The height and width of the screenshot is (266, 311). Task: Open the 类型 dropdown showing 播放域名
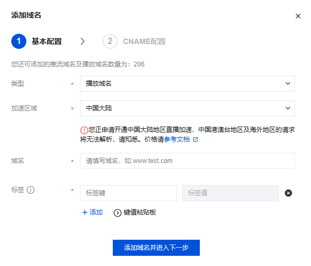pyautogui.click(x=187, y=84)
